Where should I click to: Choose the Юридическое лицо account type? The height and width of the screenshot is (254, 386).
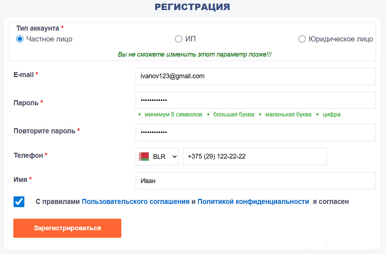[x=302, y=39]
